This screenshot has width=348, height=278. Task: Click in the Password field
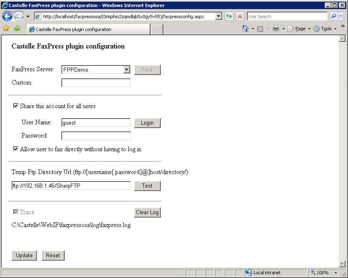(x=96, y=136)
